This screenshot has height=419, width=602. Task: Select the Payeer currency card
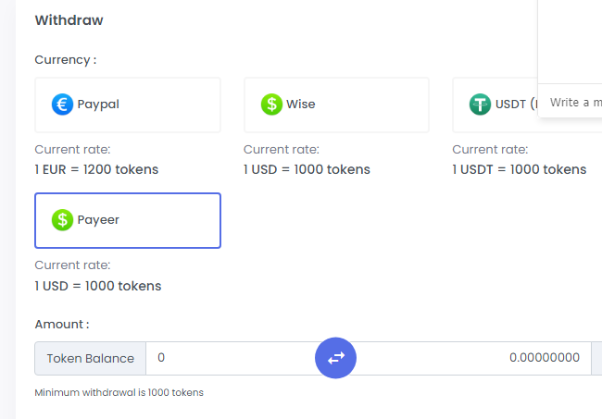point(128,220)
